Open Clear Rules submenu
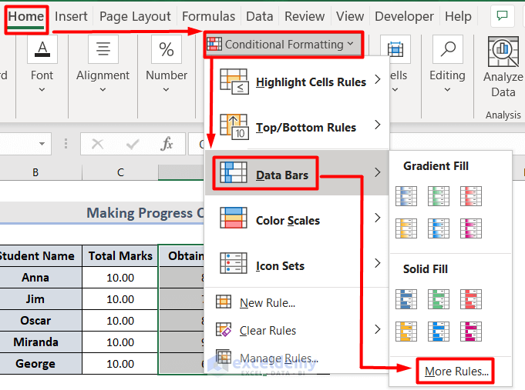This screenshot has height=390, width=525. coord(297,331)
